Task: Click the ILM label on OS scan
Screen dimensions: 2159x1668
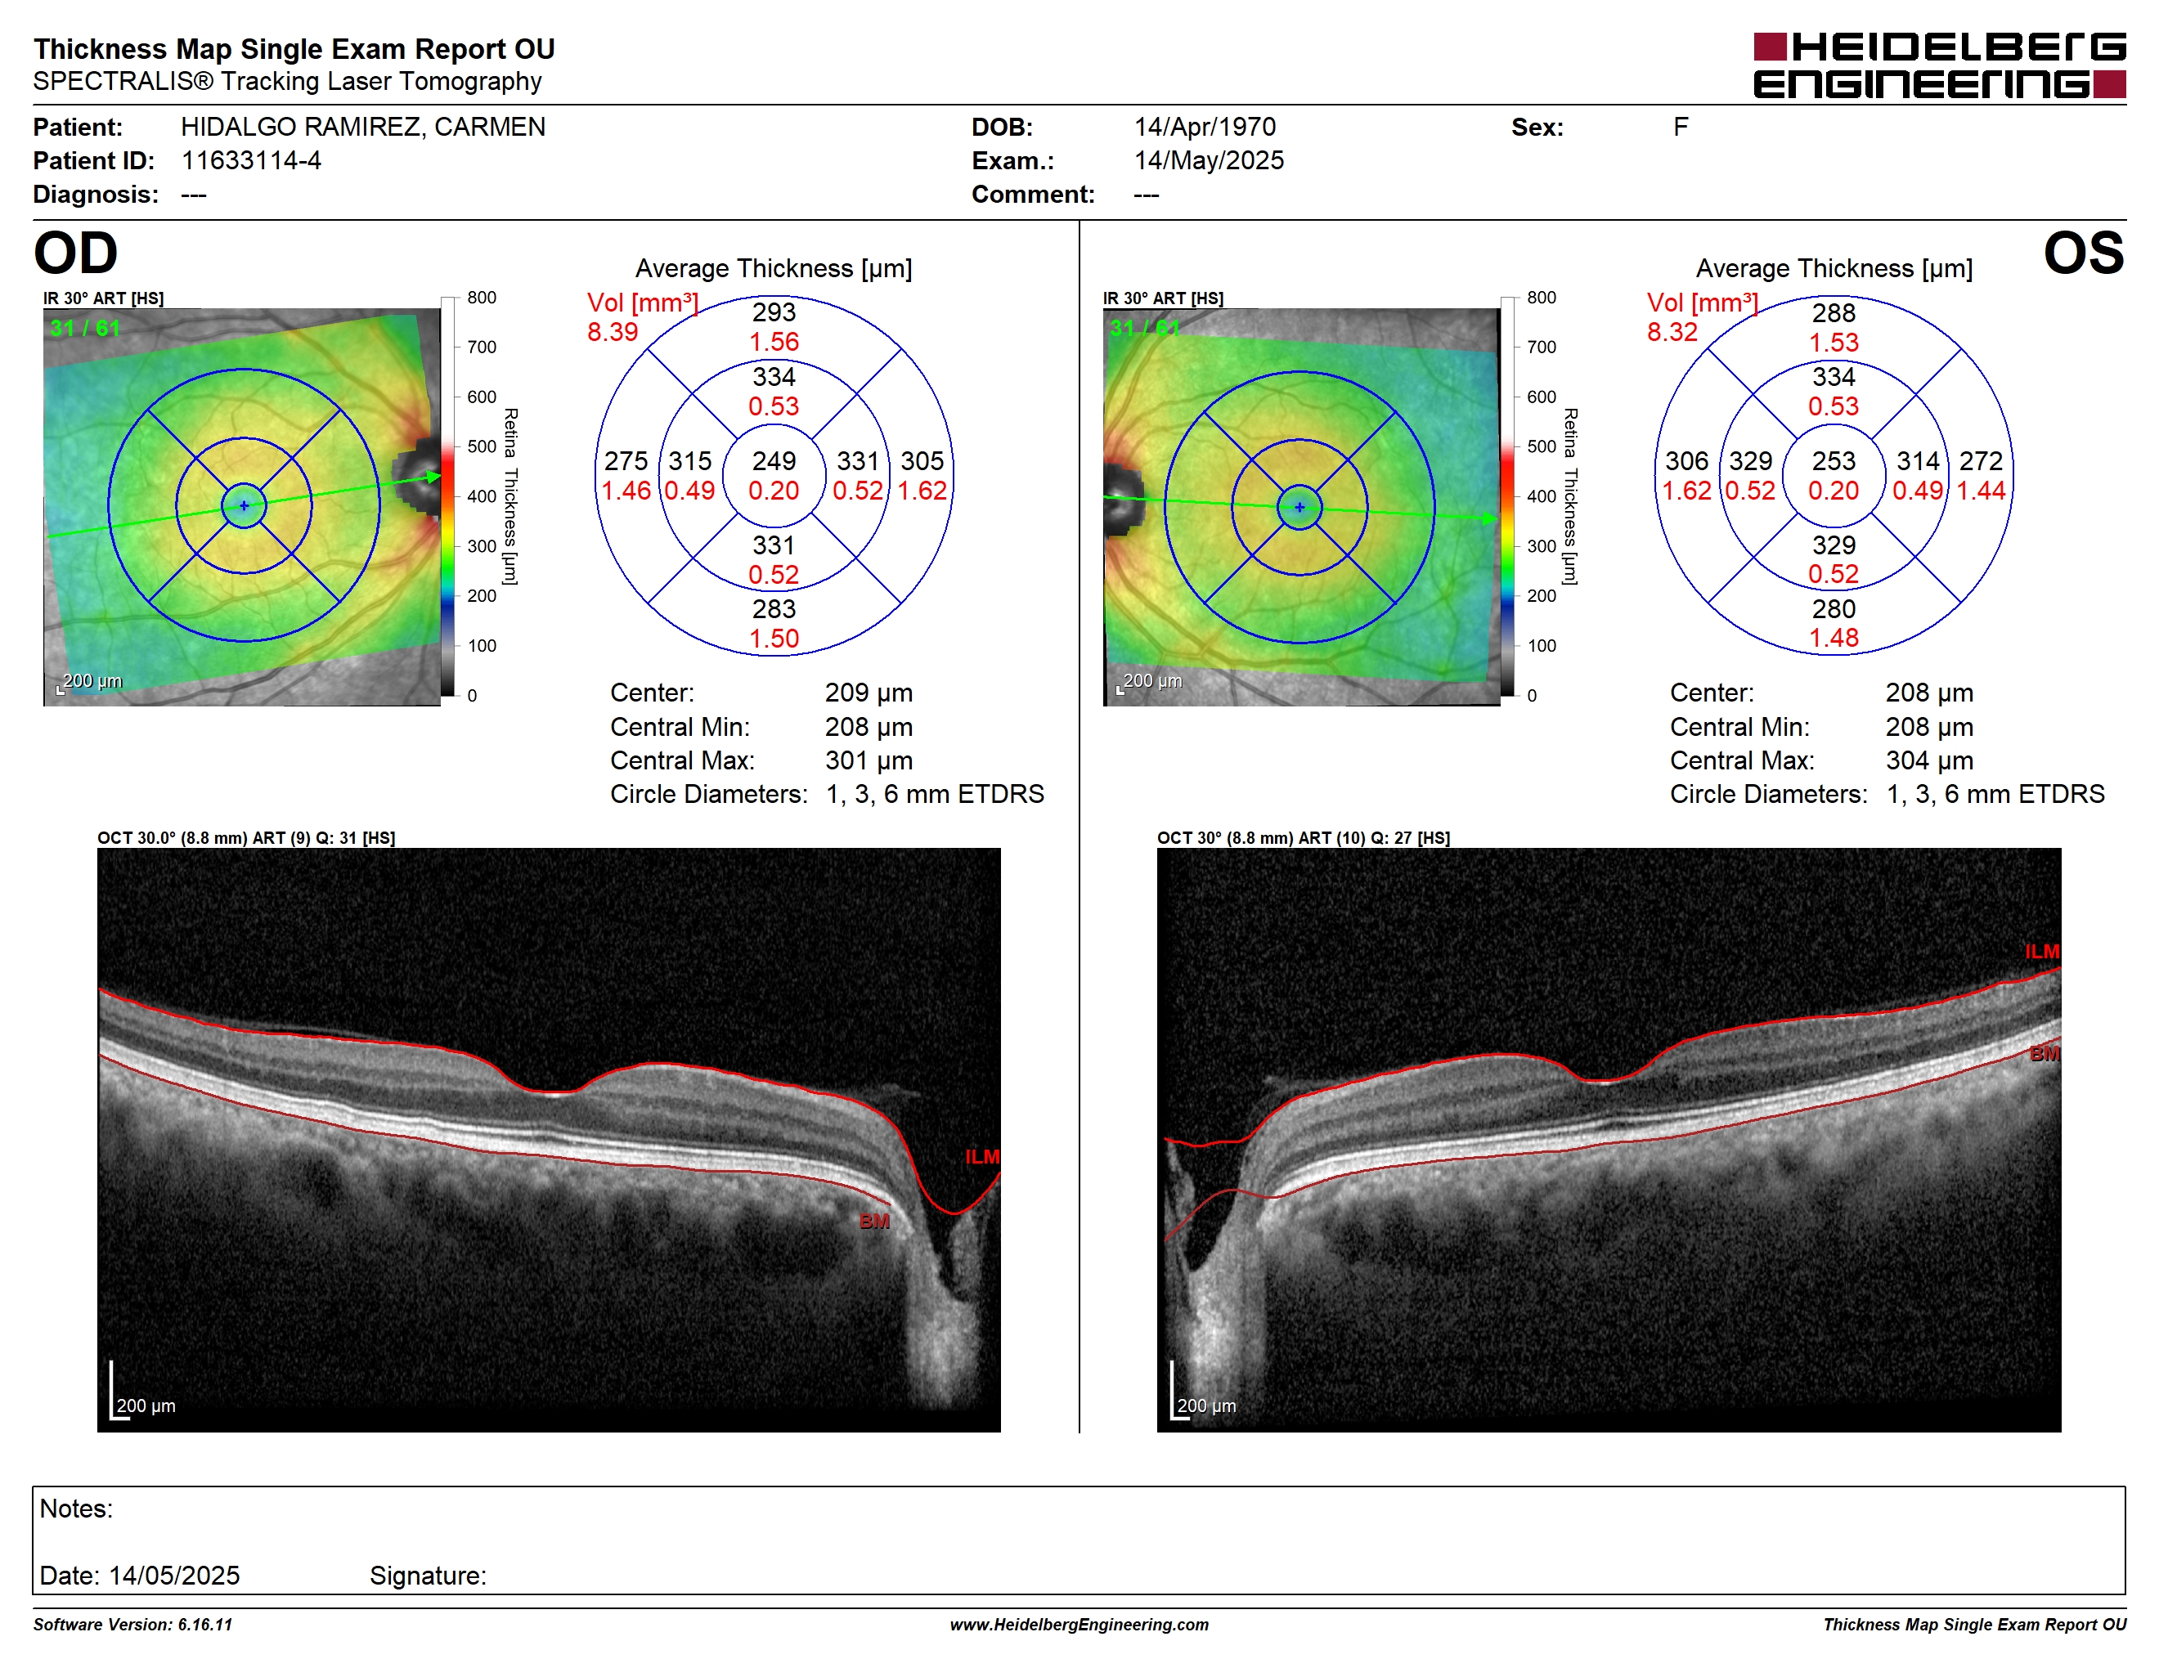Action: (2042, 952)
